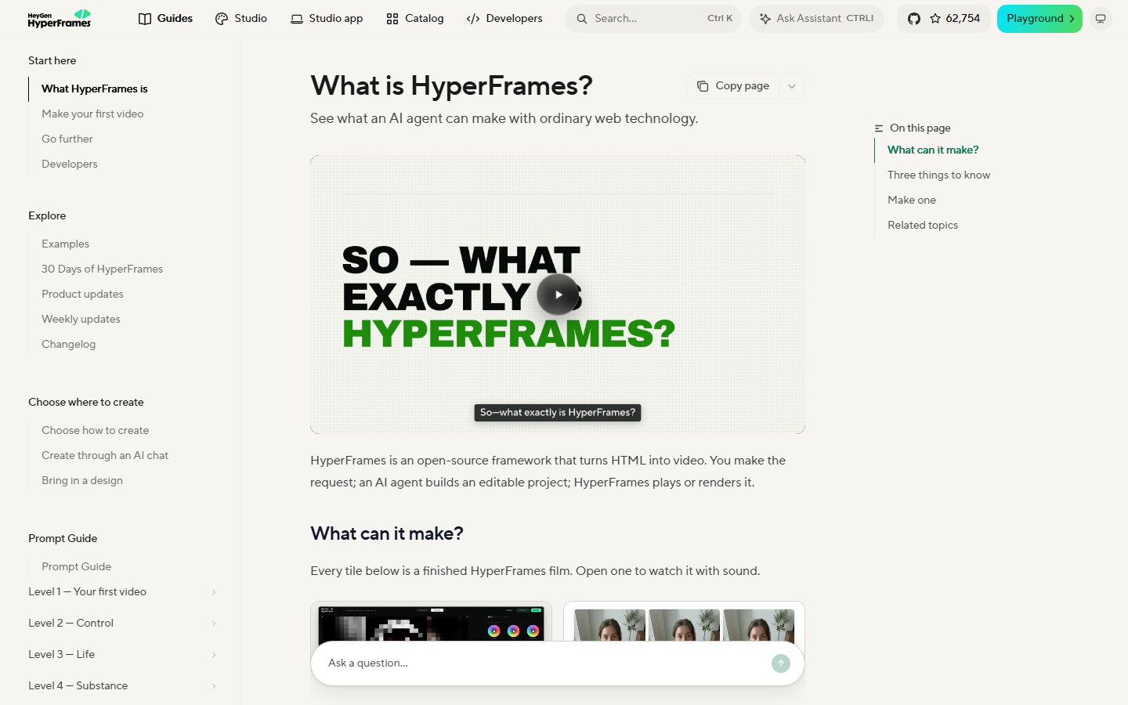The height and width of the screenshot is (705, 1128).
Task: Jump to What can it make? in On this page
Action: [x=933, y=150]
